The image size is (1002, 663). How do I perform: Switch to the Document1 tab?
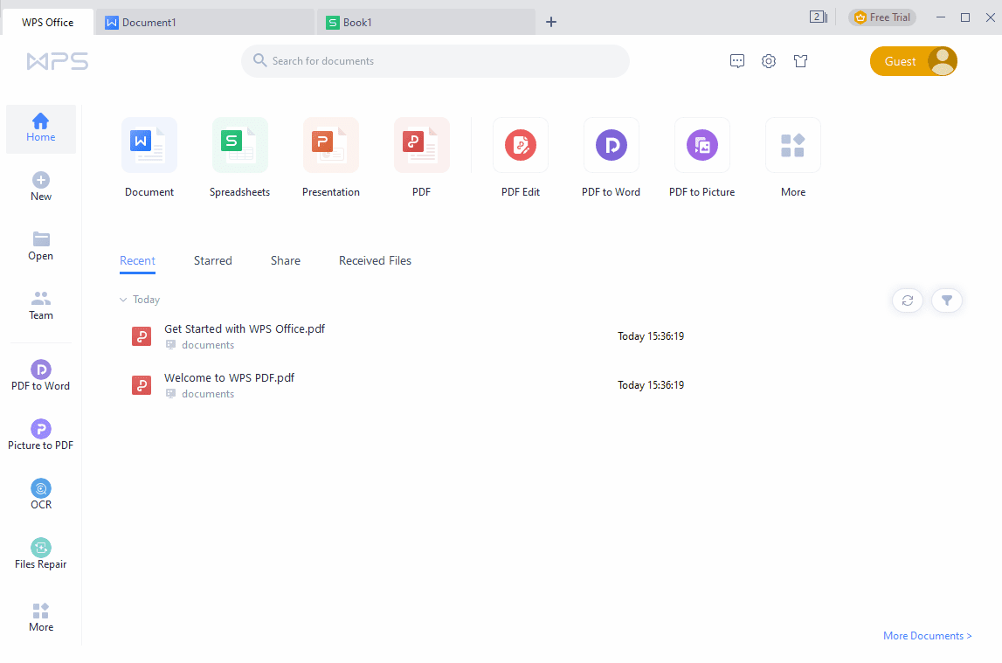point(204,23)
